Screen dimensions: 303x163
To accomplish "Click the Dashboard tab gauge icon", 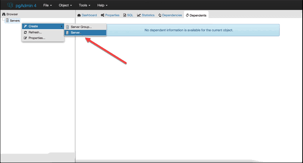I will (x=79, y=15).
